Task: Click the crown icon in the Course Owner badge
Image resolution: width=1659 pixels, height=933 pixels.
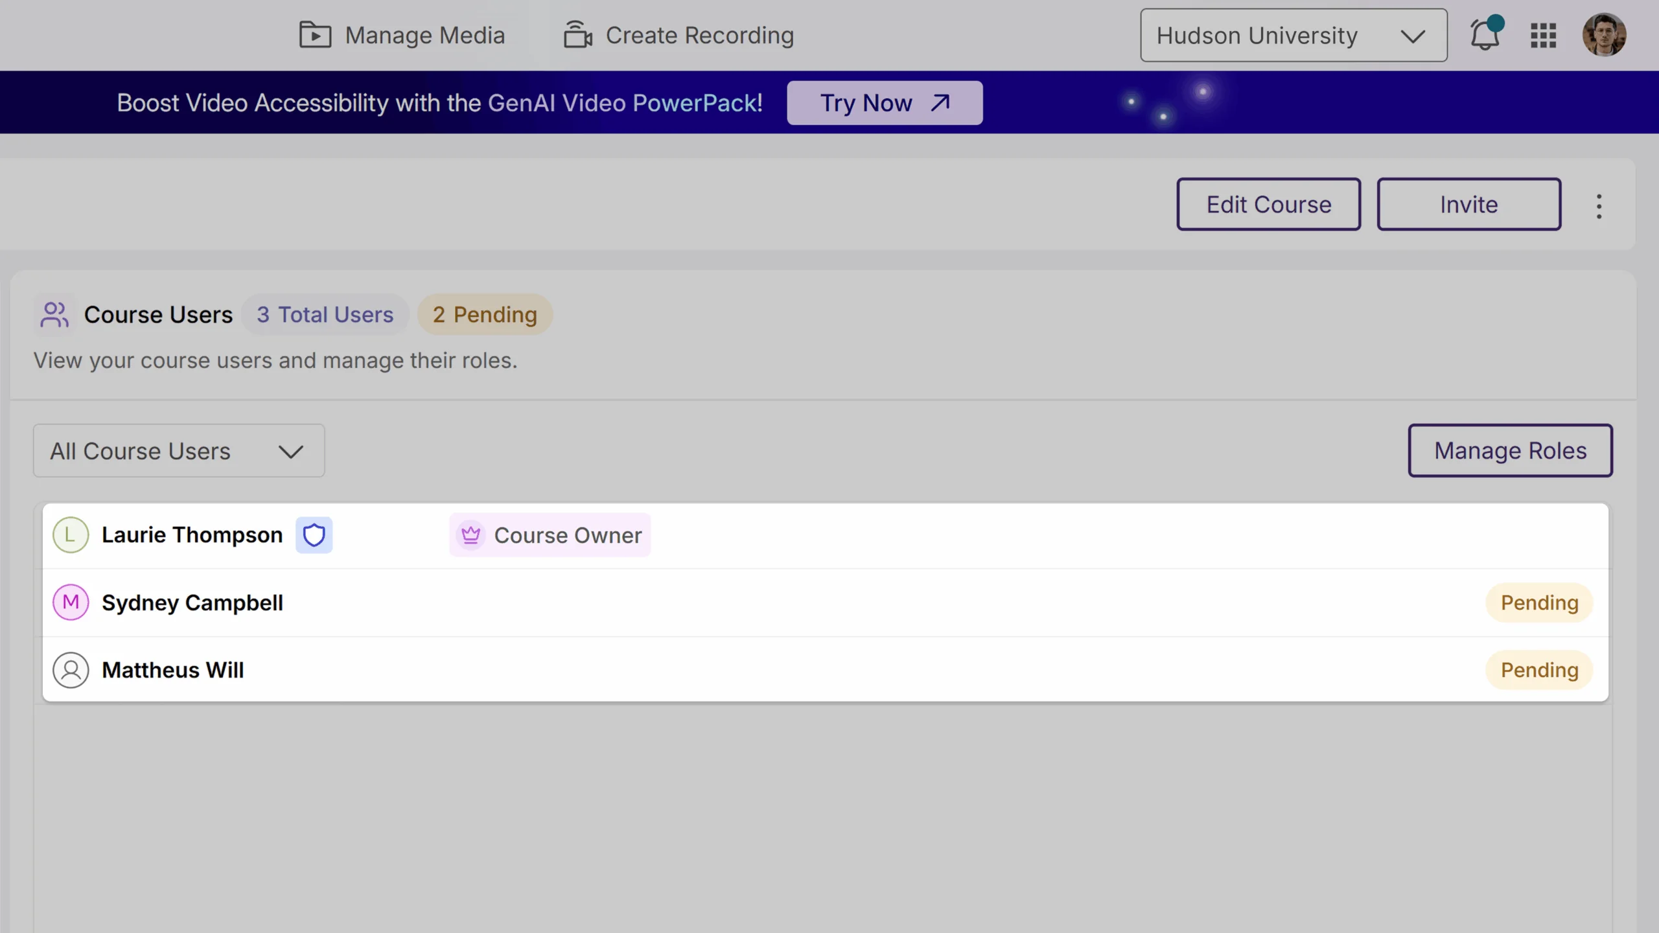Action: tap(471, 535)
